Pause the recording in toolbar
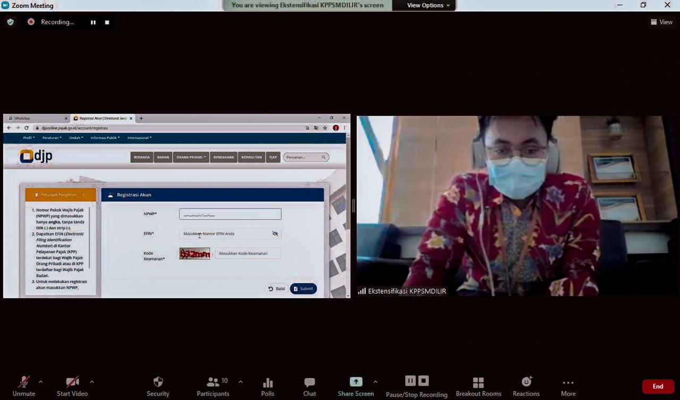The width and height of the screenshot is (680, 400). 410,381
